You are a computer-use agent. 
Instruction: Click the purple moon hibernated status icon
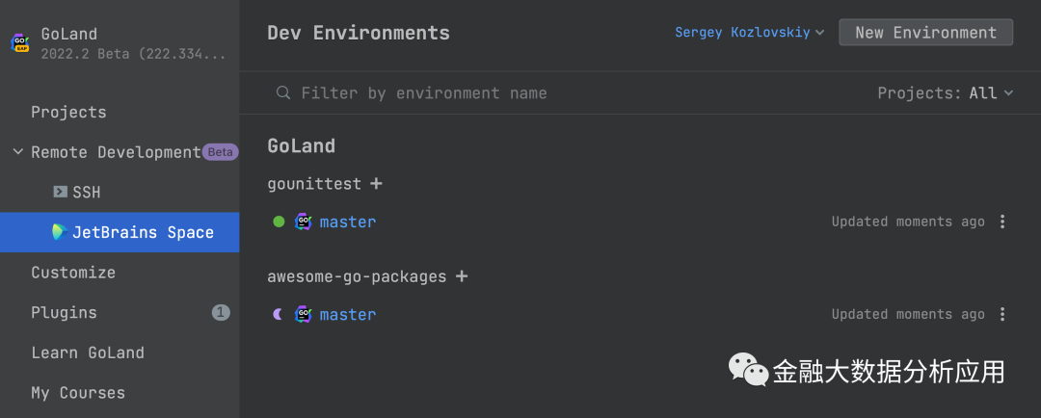pyautogui.click(x=279, y=314)
